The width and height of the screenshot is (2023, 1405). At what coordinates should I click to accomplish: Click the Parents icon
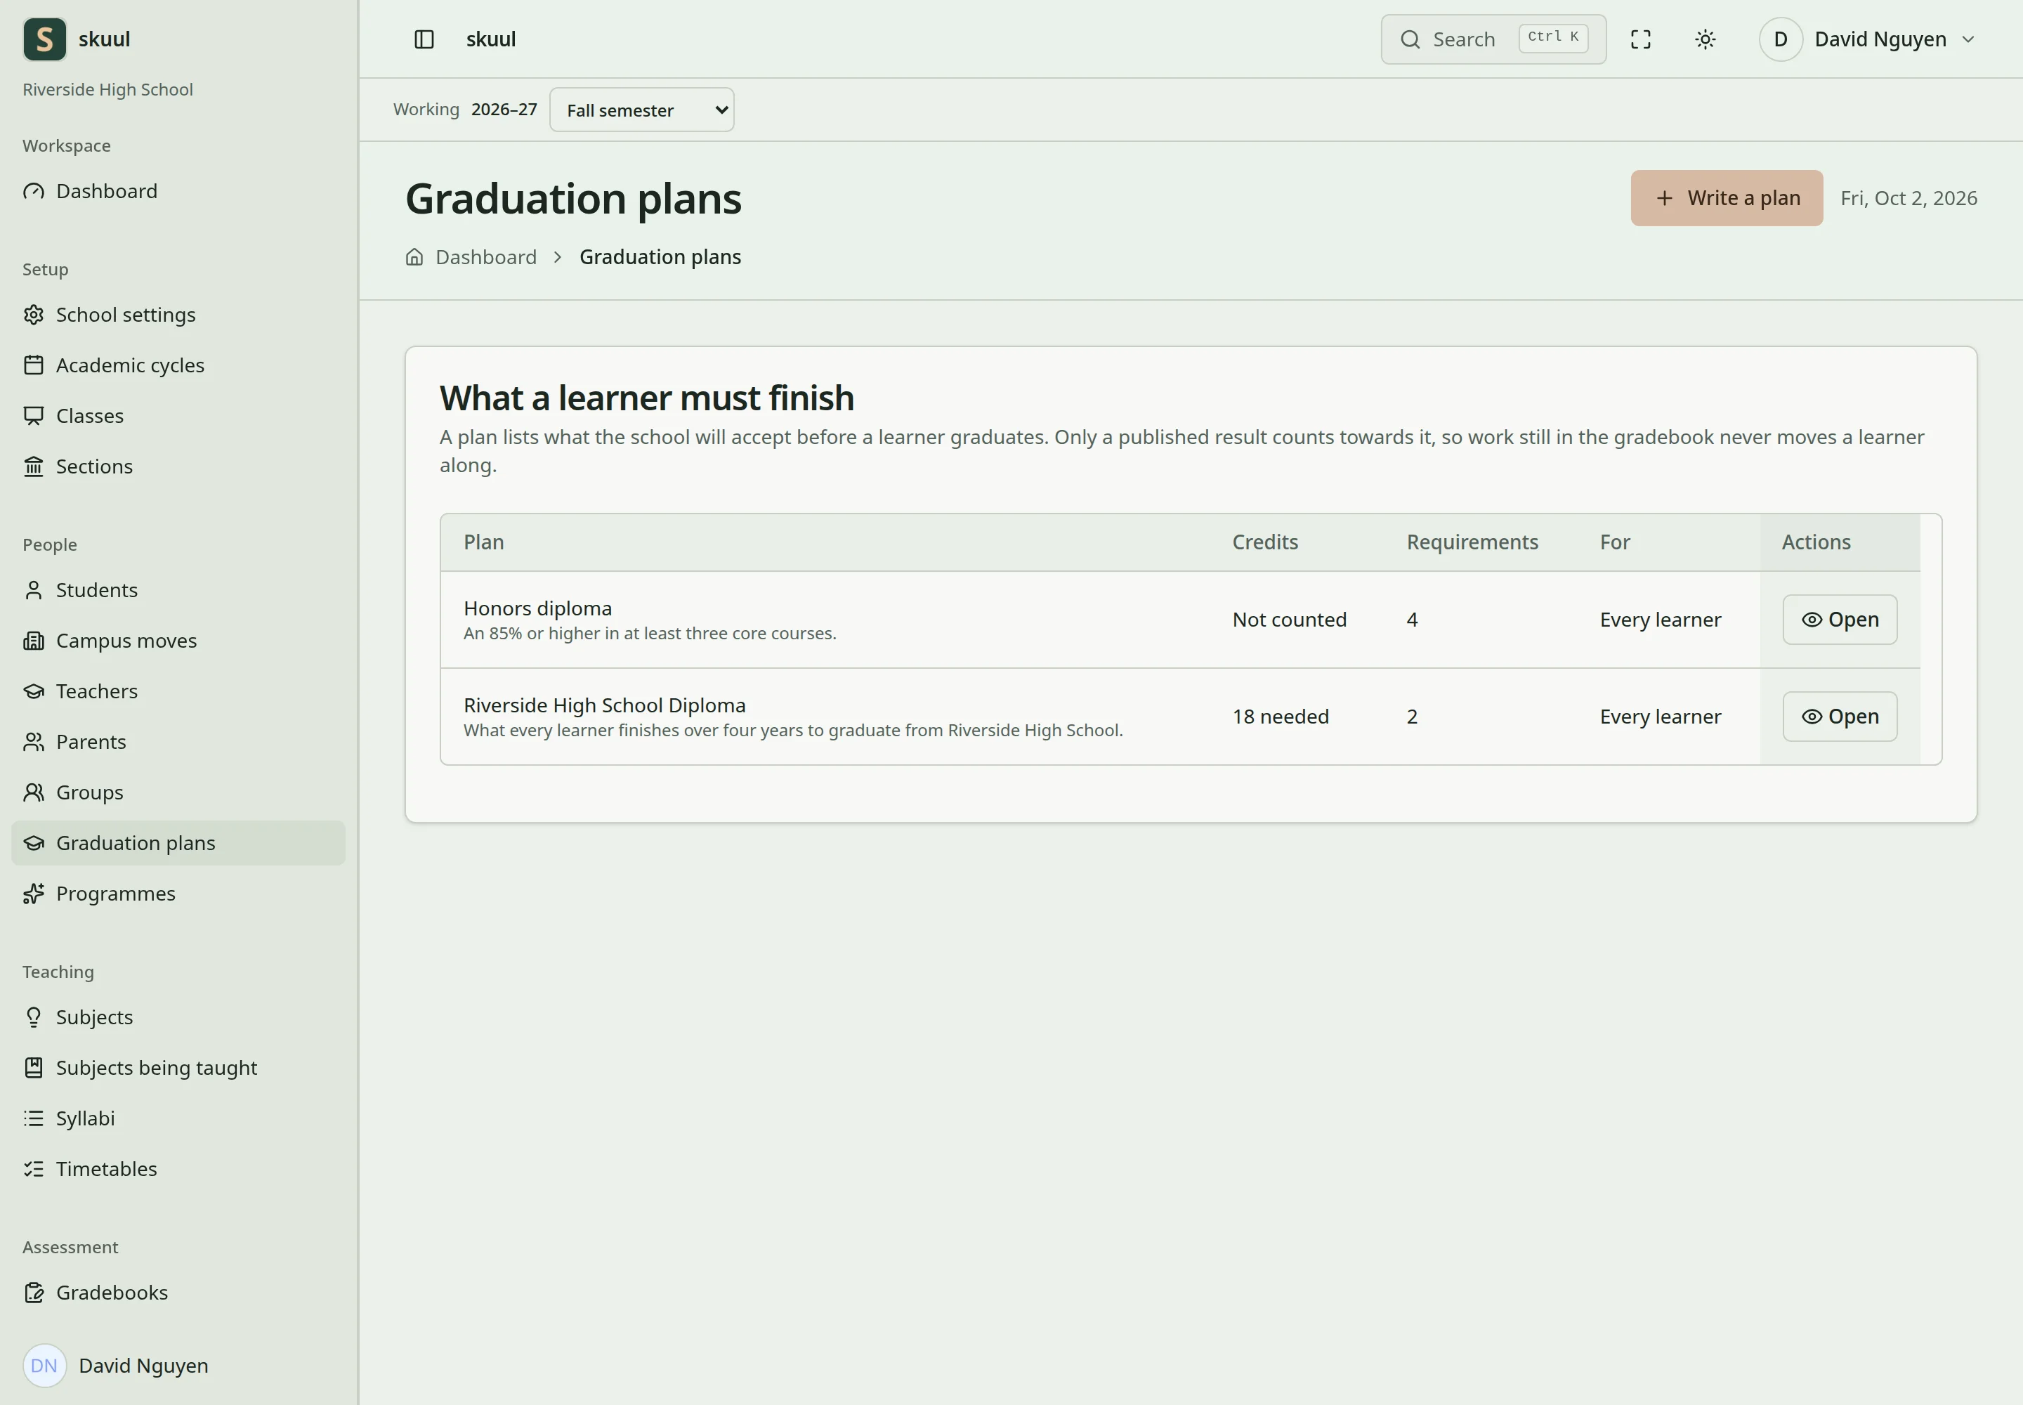click(34, 742)
